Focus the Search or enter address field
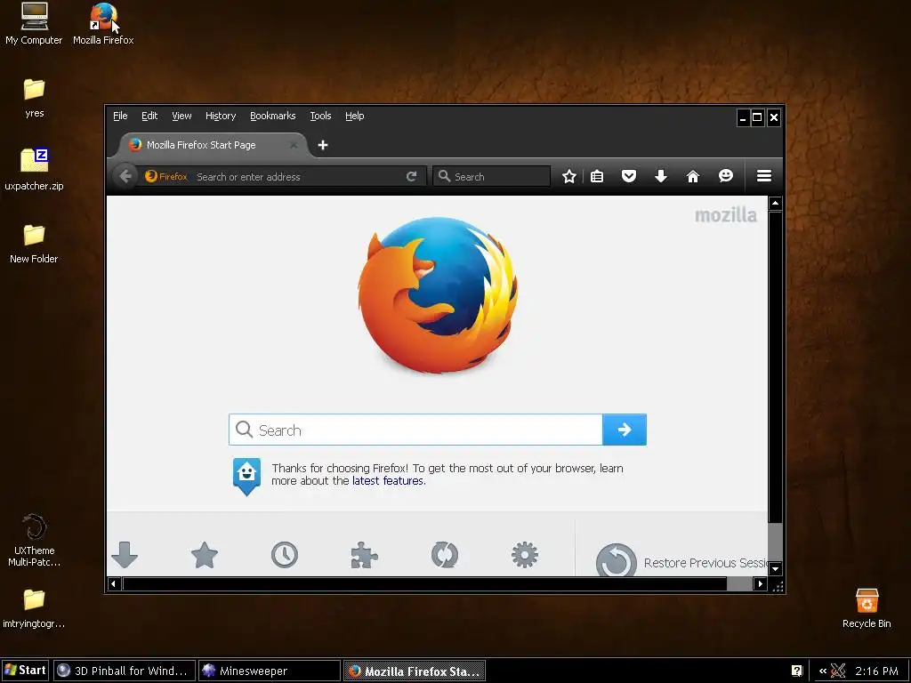This screenshot has height=683, width=911. pos(299,177)
